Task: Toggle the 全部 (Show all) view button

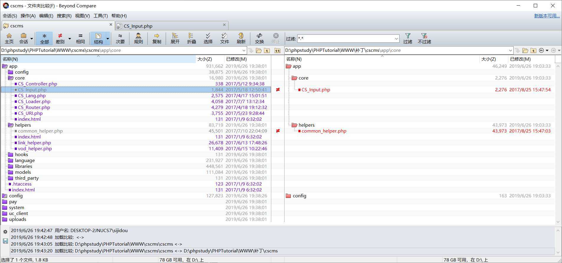Action: pos(44,38)
